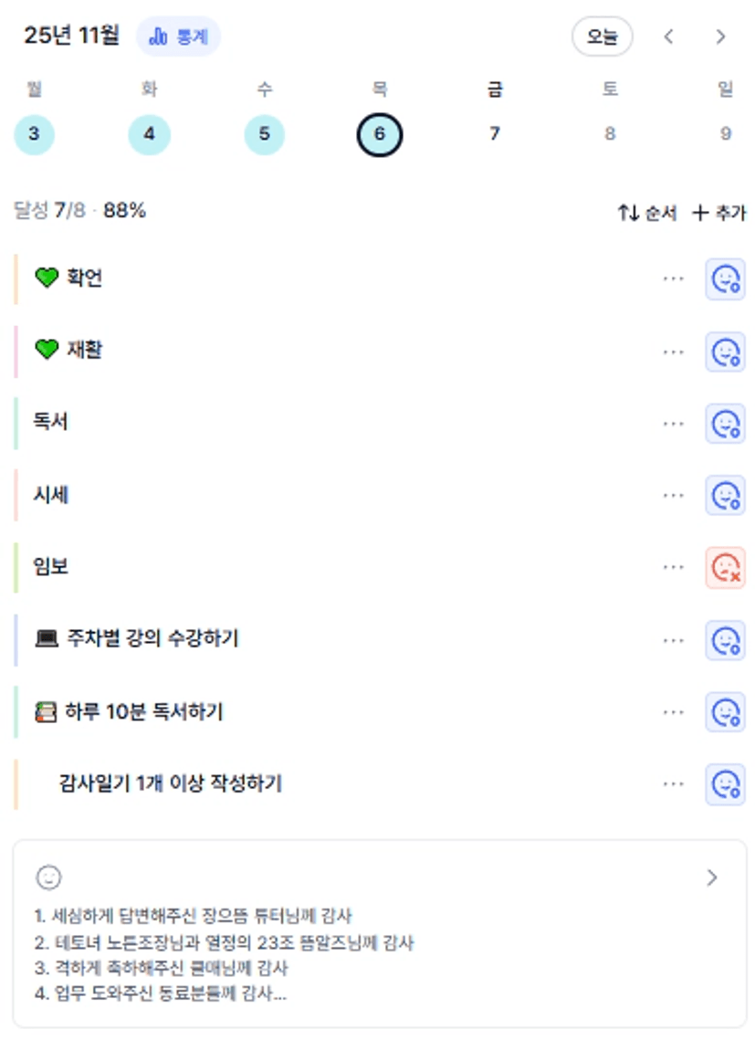This screenshot has height=1040, width=755.
Task: Expand the gratitude note chevron
Action: 712,877
